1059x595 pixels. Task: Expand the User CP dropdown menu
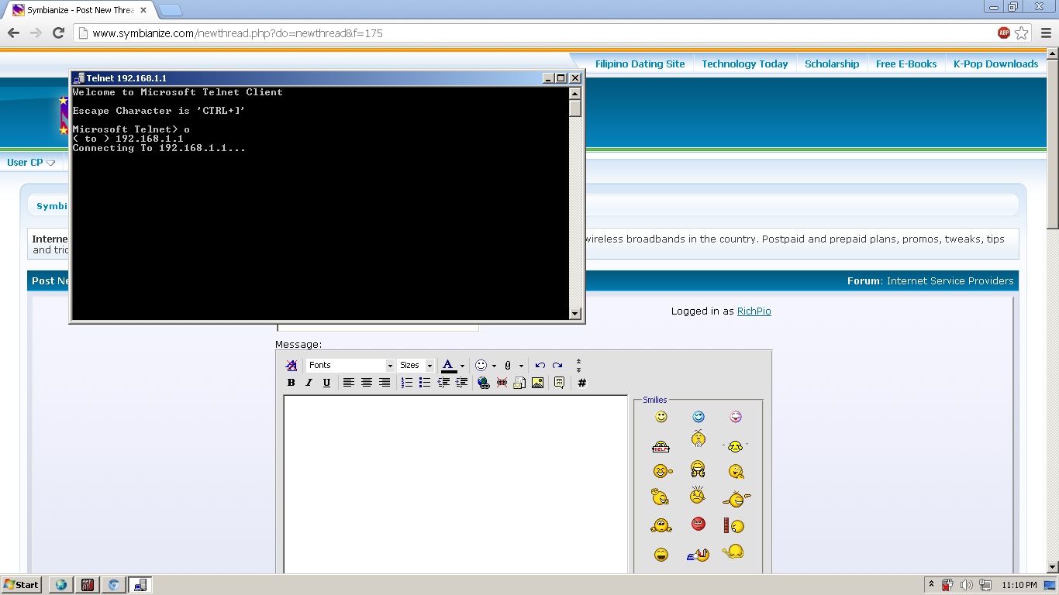[32, 163]
